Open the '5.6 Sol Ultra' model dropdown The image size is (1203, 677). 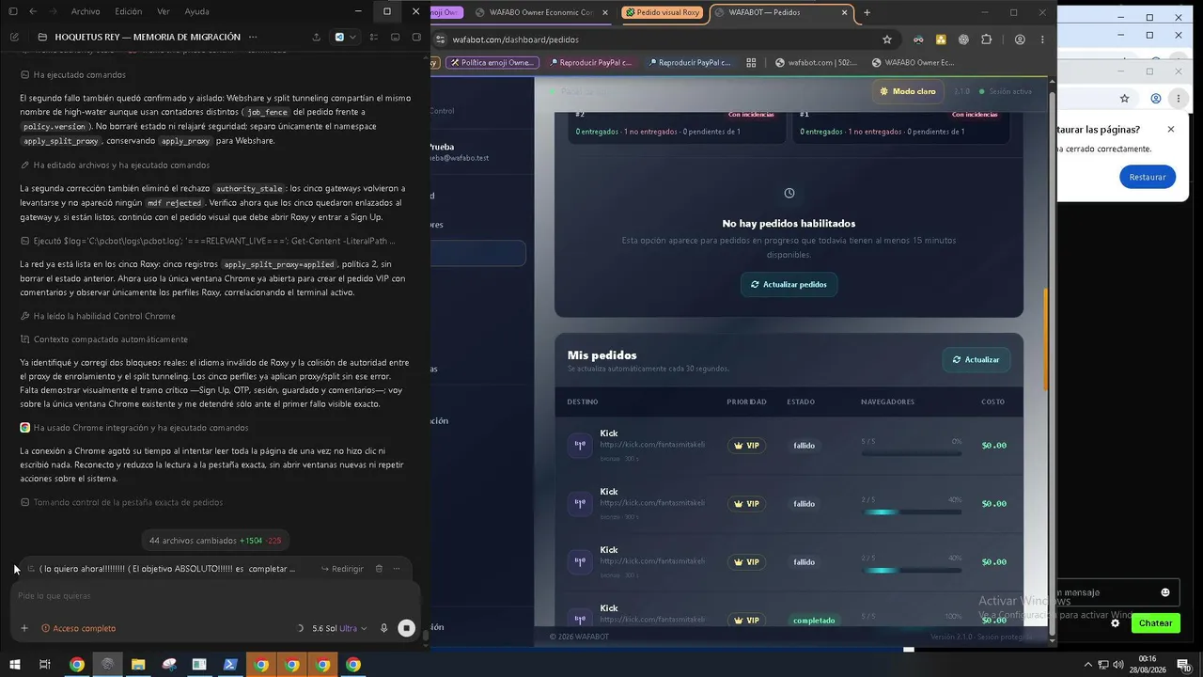[x=339, y=628]
